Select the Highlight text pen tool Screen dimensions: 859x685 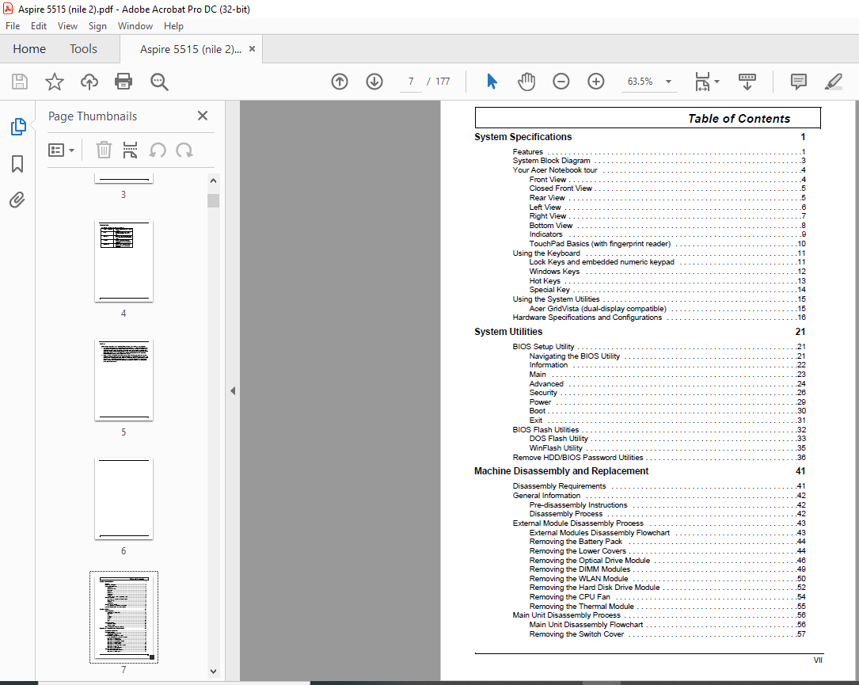[x=833, y=82]
